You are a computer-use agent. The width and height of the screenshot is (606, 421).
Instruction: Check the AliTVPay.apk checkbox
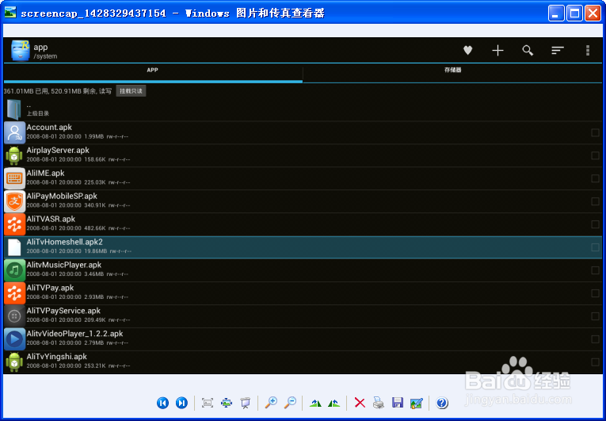595,293
